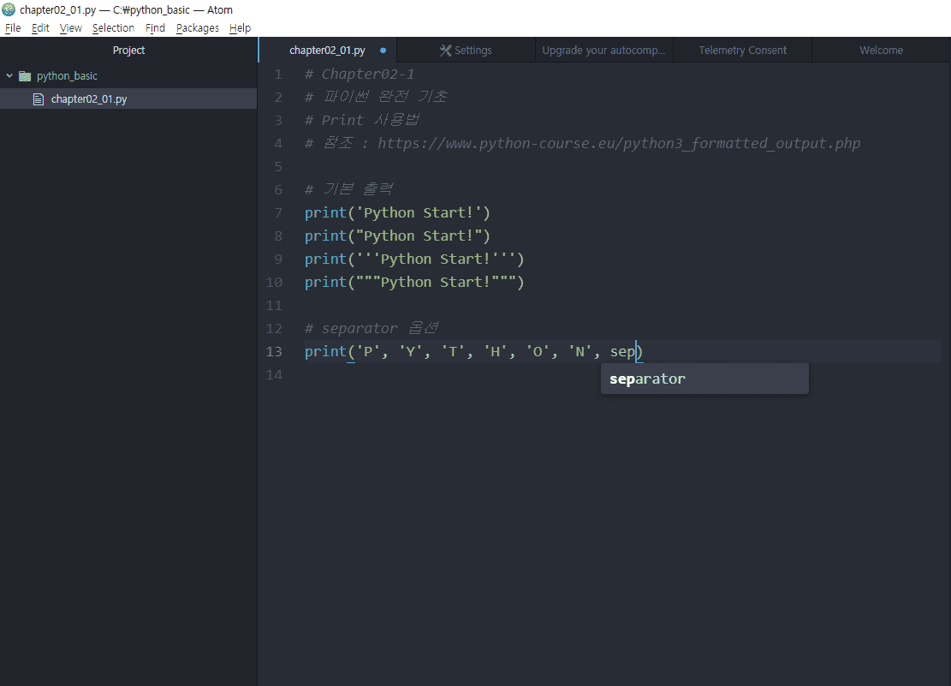Click the '# separator' comment on line 12
The image size is (951, 686).
(x=371, y=328)
